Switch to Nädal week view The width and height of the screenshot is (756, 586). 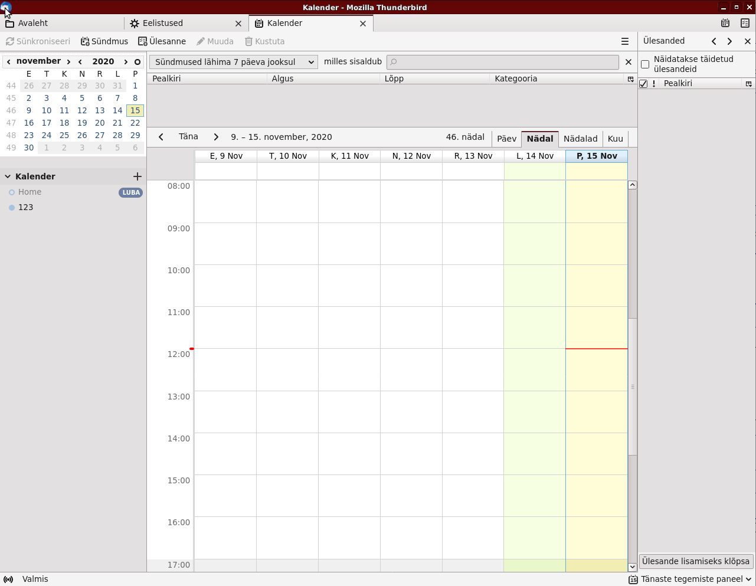click(x=540, y=139)
